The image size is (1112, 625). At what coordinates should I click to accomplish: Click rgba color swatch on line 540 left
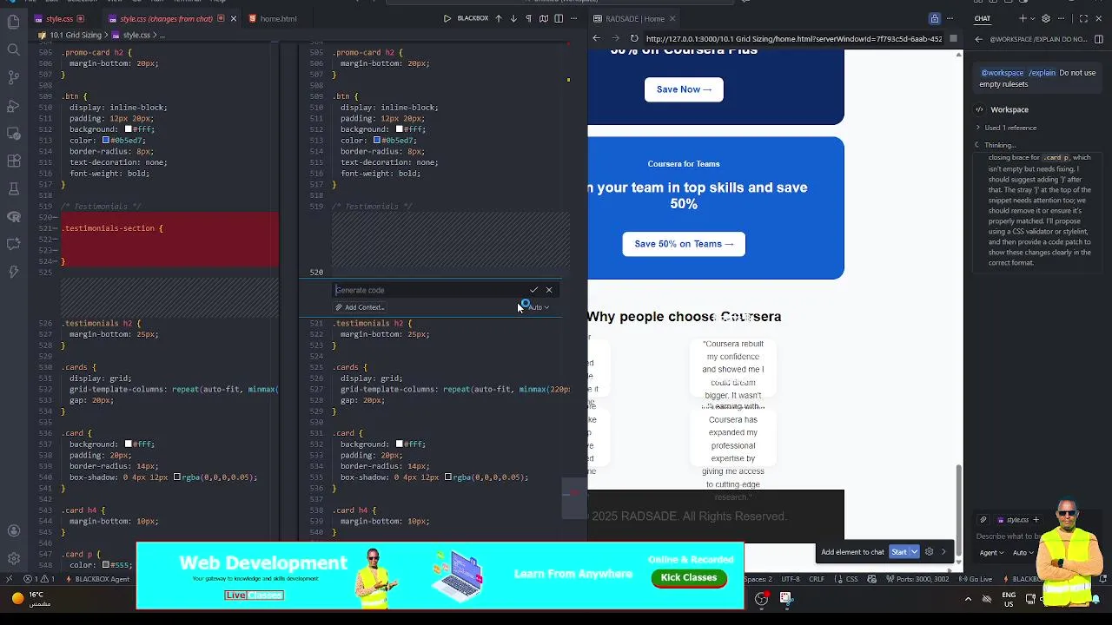[177, 477]
